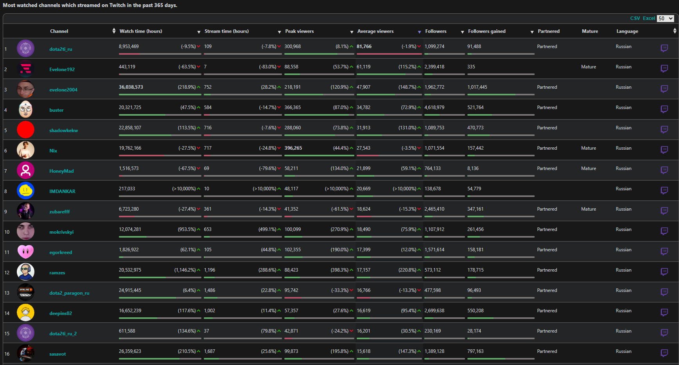Screen dimensions: 679x365
Task: Open the dota2ti_ru channel link
Action: 61,49
